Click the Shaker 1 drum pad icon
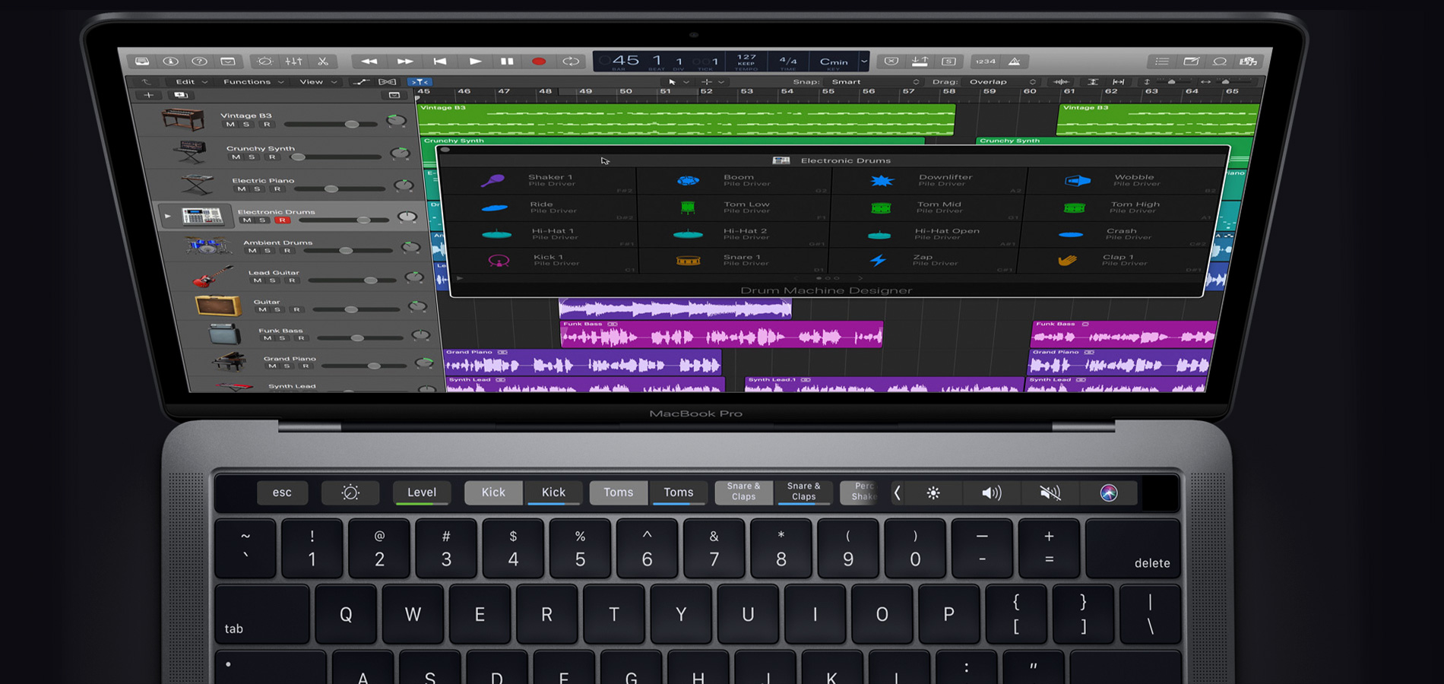Screen dimensions: 1444x684 492,180
